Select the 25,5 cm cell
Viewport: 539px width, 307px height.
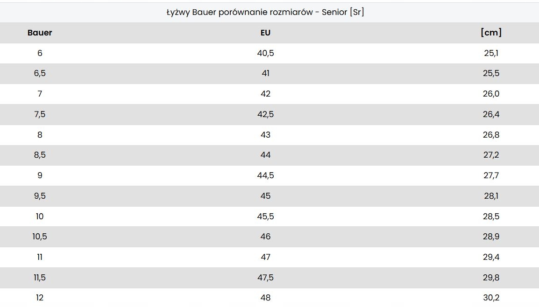[x=491, y=73]
